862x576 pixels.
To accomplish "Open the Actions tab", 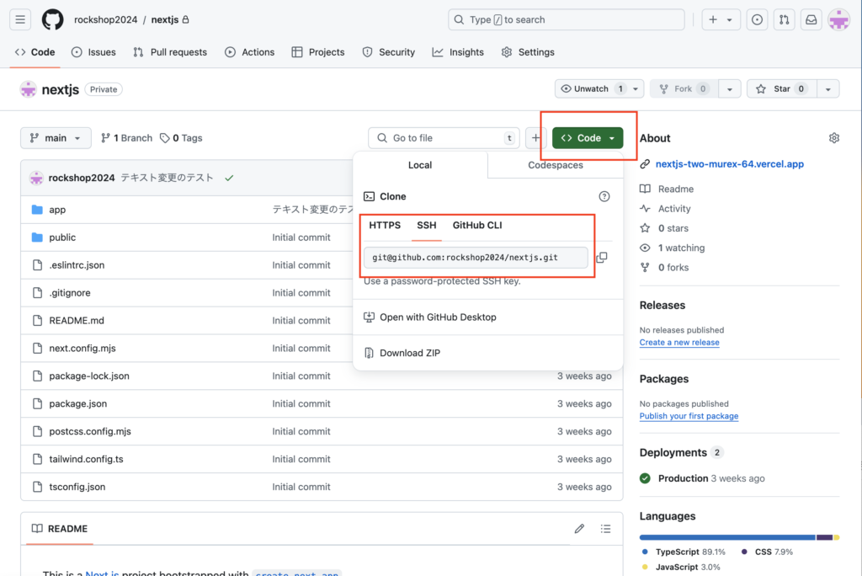I will click(249, 52).
